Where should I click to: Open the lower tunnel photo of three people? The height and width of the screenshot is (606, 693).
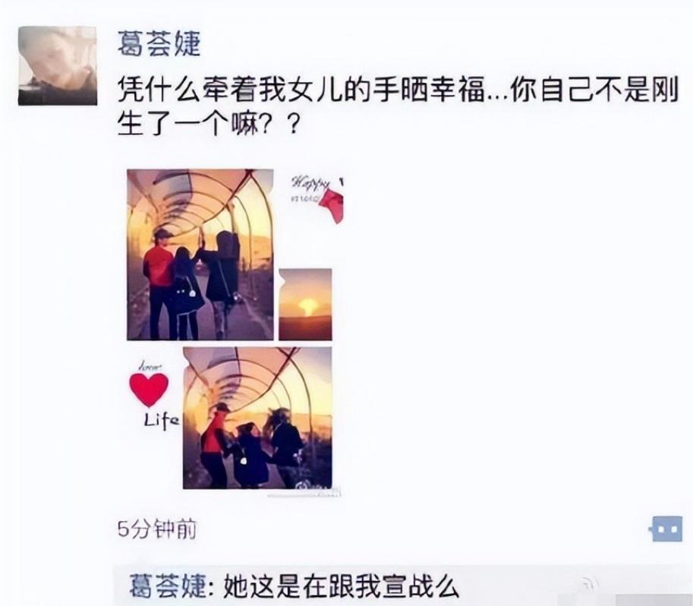[x=257, y=418]
